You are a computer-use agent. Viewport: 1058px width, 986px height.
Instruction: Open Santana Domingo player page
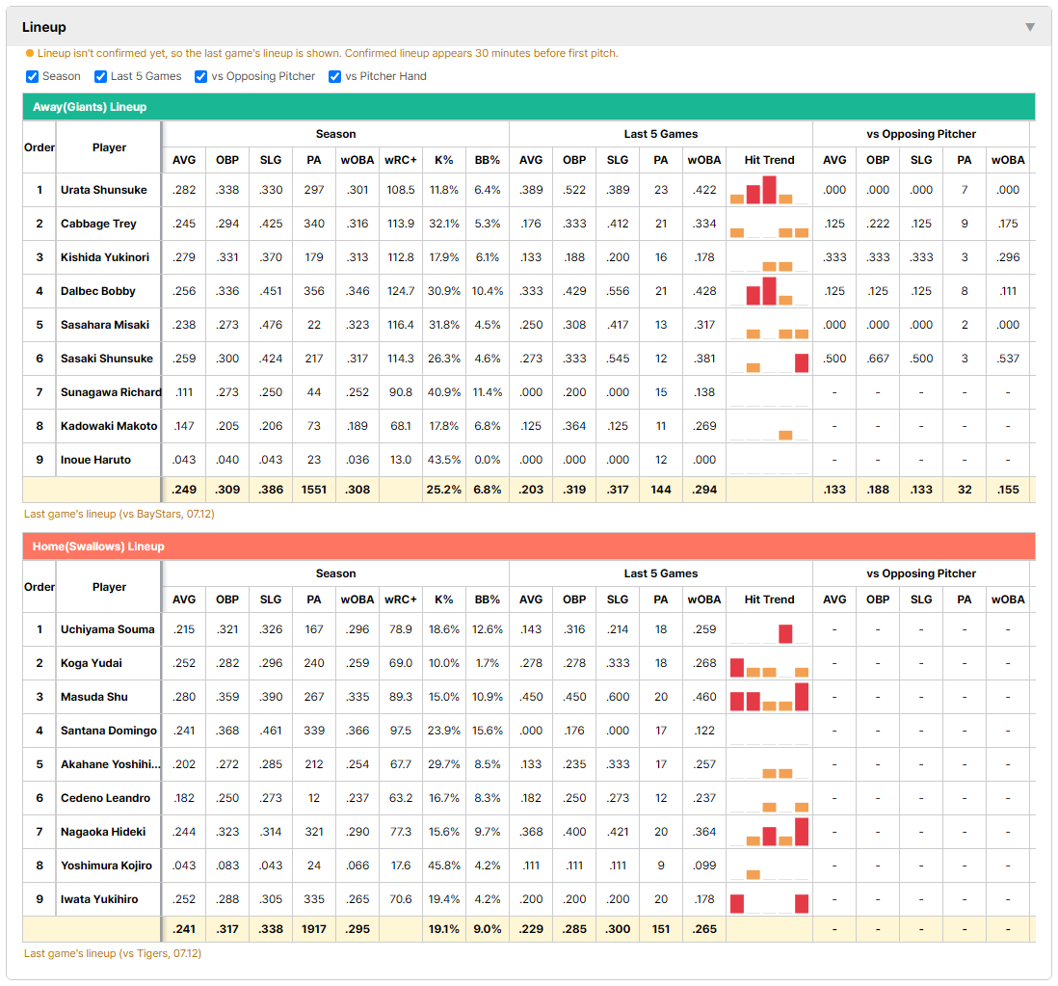point(109,731)
